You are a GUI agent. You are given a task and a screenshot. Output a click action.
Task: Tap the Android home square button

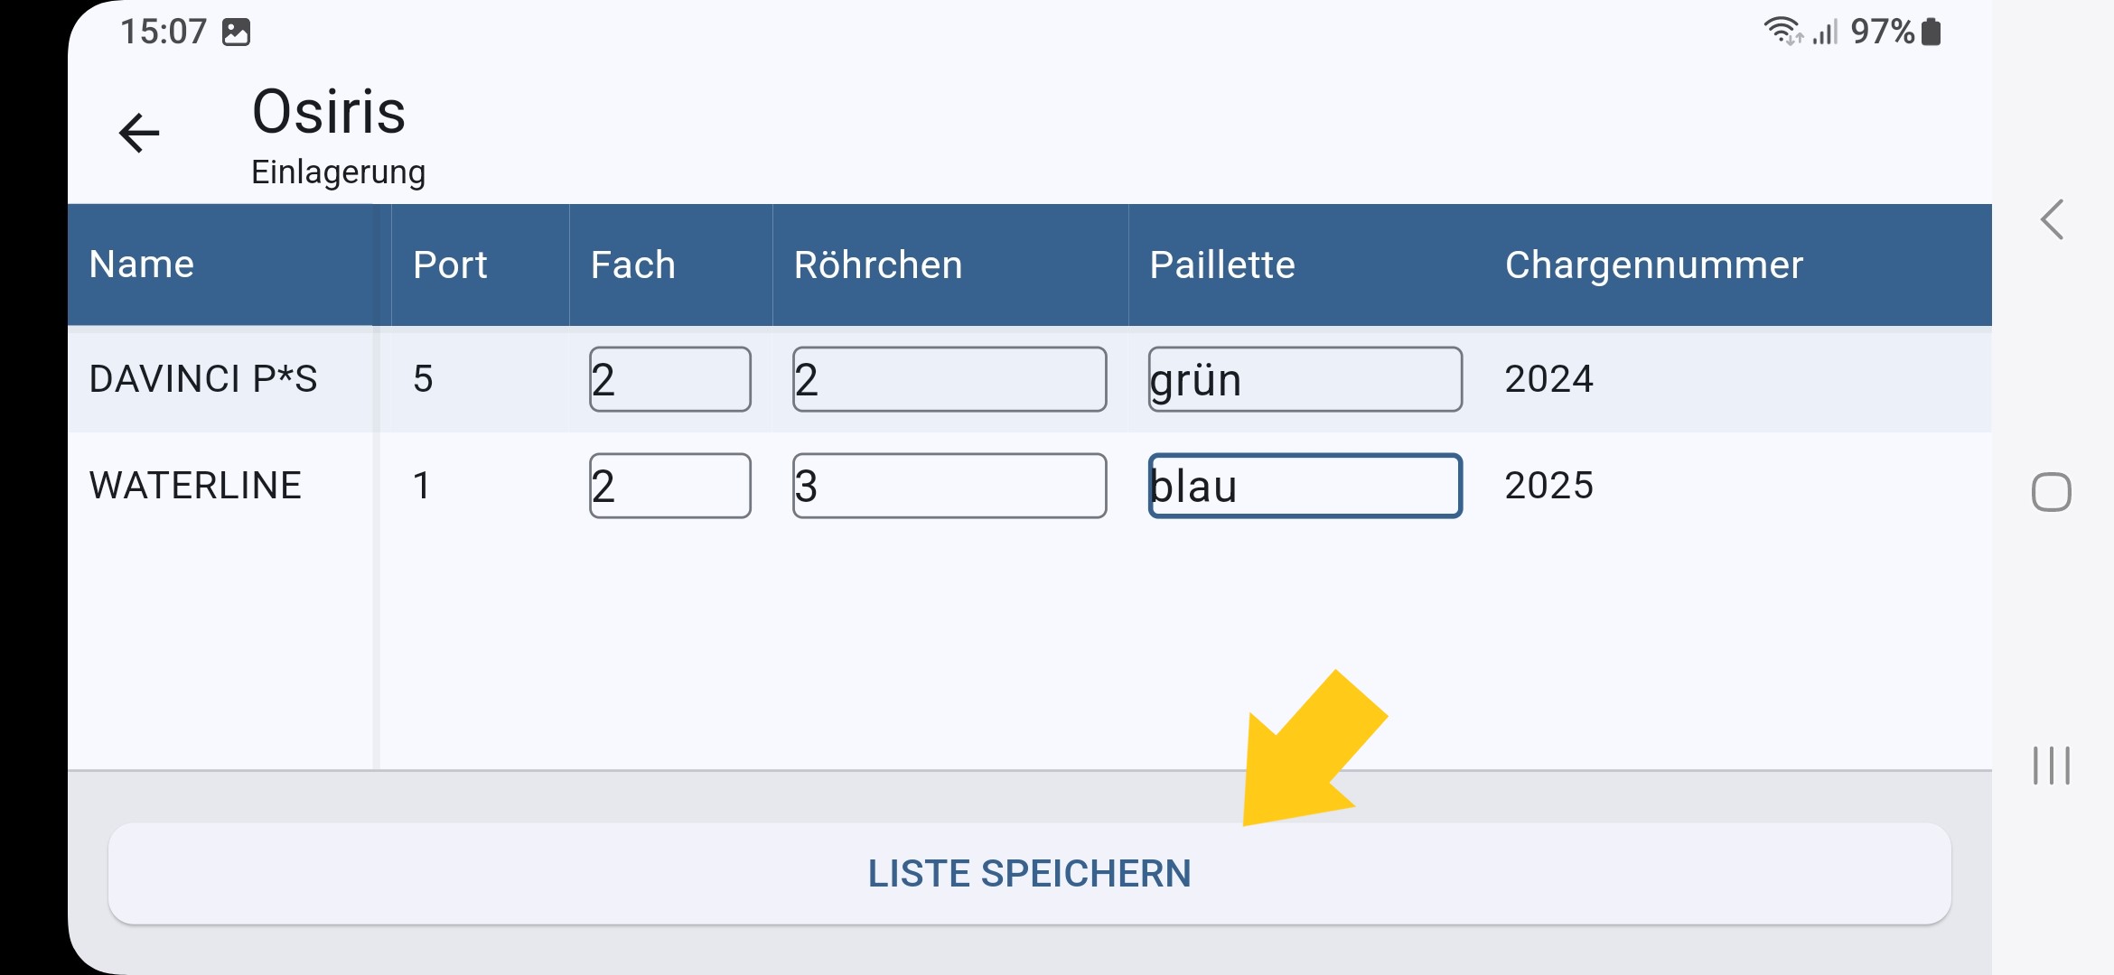click(x=2051, y=492)
